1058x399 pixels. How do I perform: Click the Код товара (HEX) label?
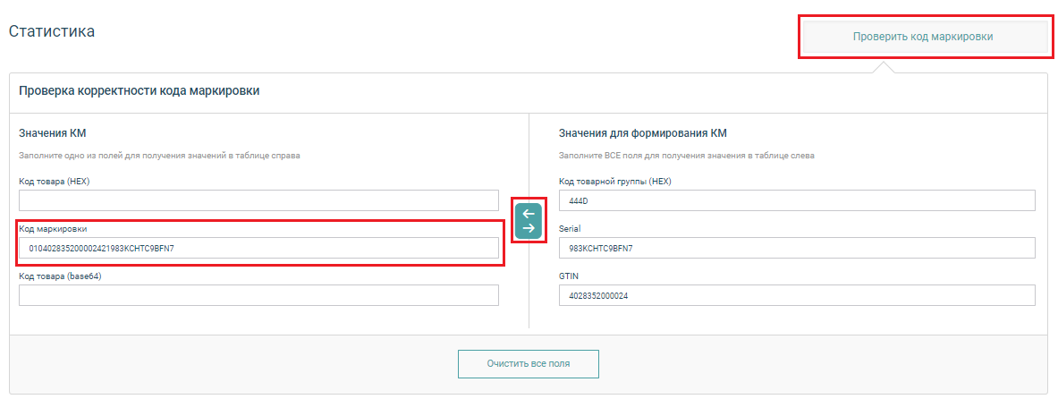pyautogui.click(x=55, y=182)
